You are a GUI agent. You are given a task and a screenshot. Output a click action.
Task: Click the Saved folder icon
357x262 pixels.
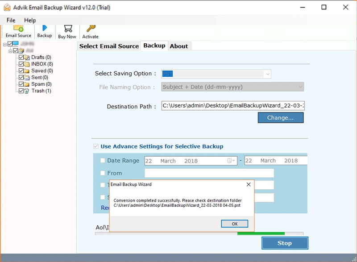pyautogui.click(x=27, y=71)
